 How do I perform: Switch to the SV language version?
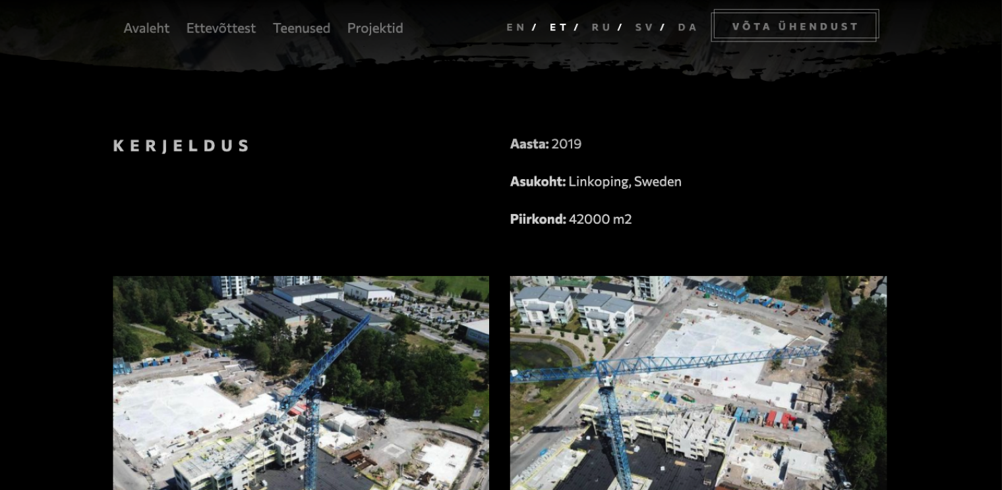[x=644, y=27]
